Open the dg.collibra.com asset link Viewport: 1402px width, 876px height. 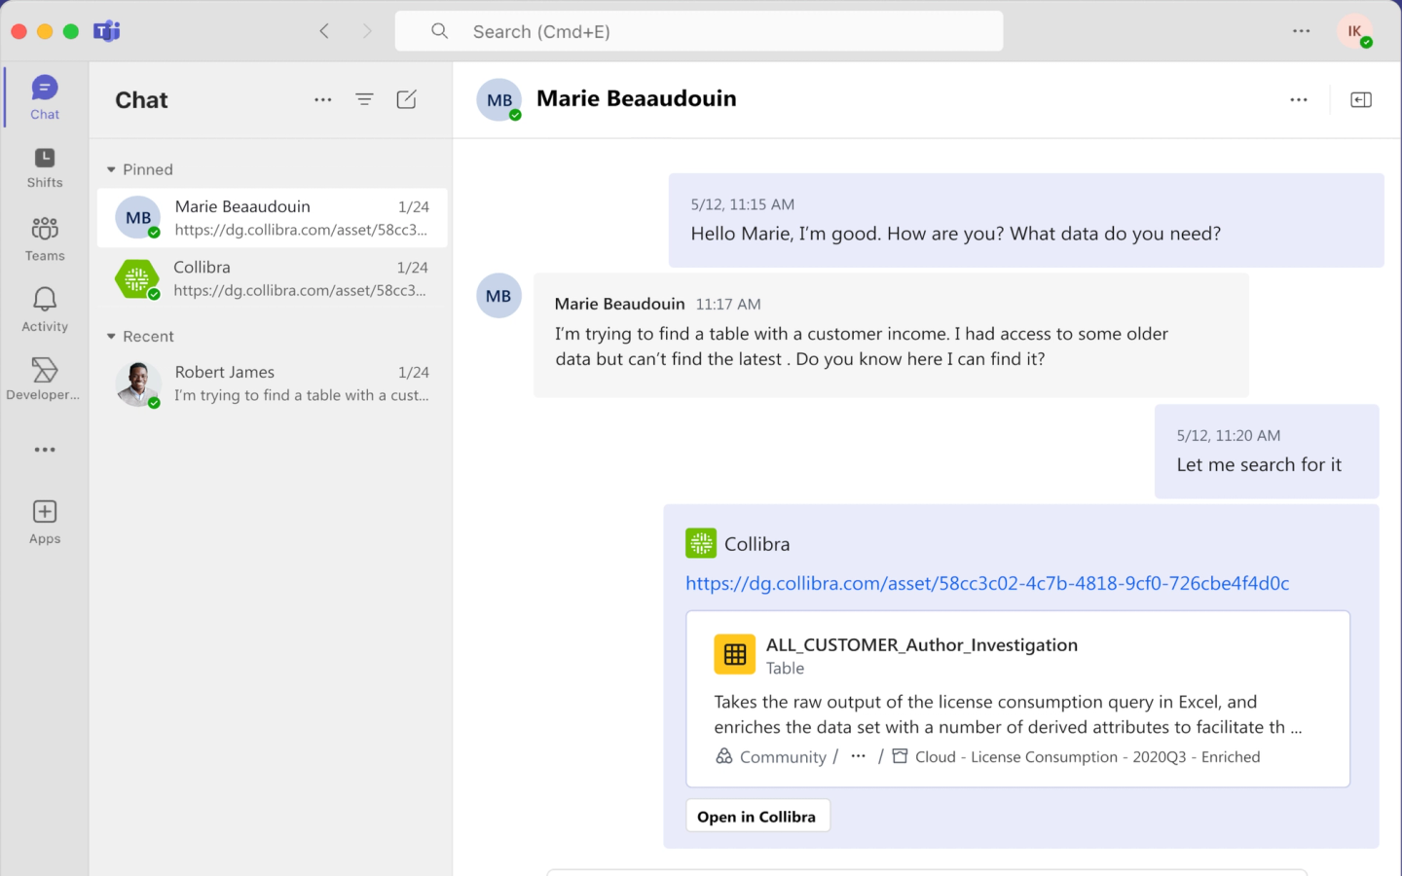(986, 583)
